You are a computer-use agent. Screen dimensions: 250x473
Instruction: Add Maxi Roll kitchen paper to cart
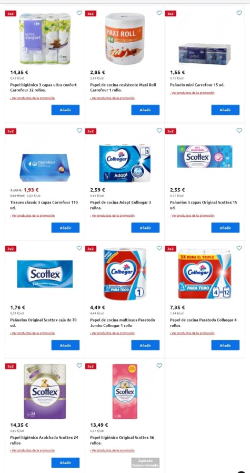click(145, 110)
